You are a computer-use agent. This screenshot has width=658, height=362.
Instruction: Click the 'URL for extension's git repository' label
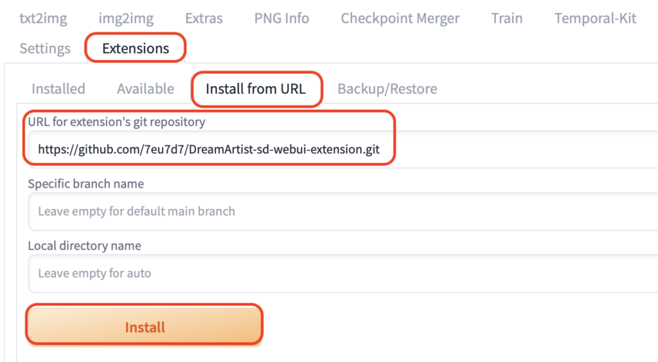click(116, 122)
